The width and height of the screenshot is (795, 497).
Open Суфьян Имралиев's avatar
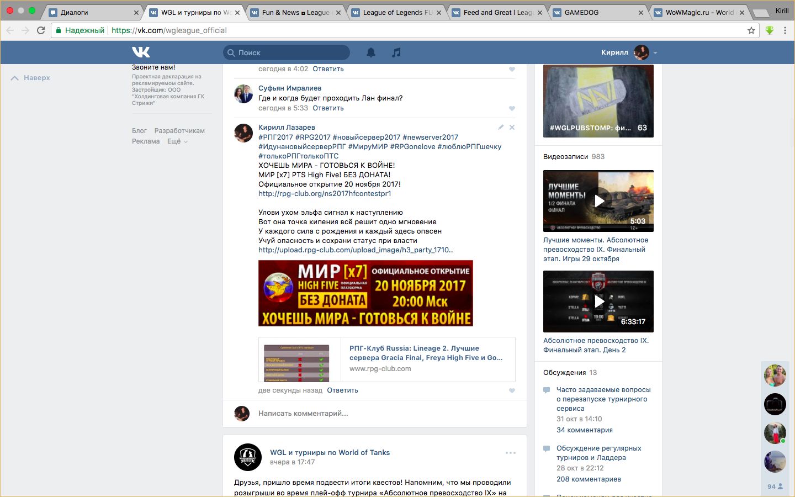[x=243, y=94]
